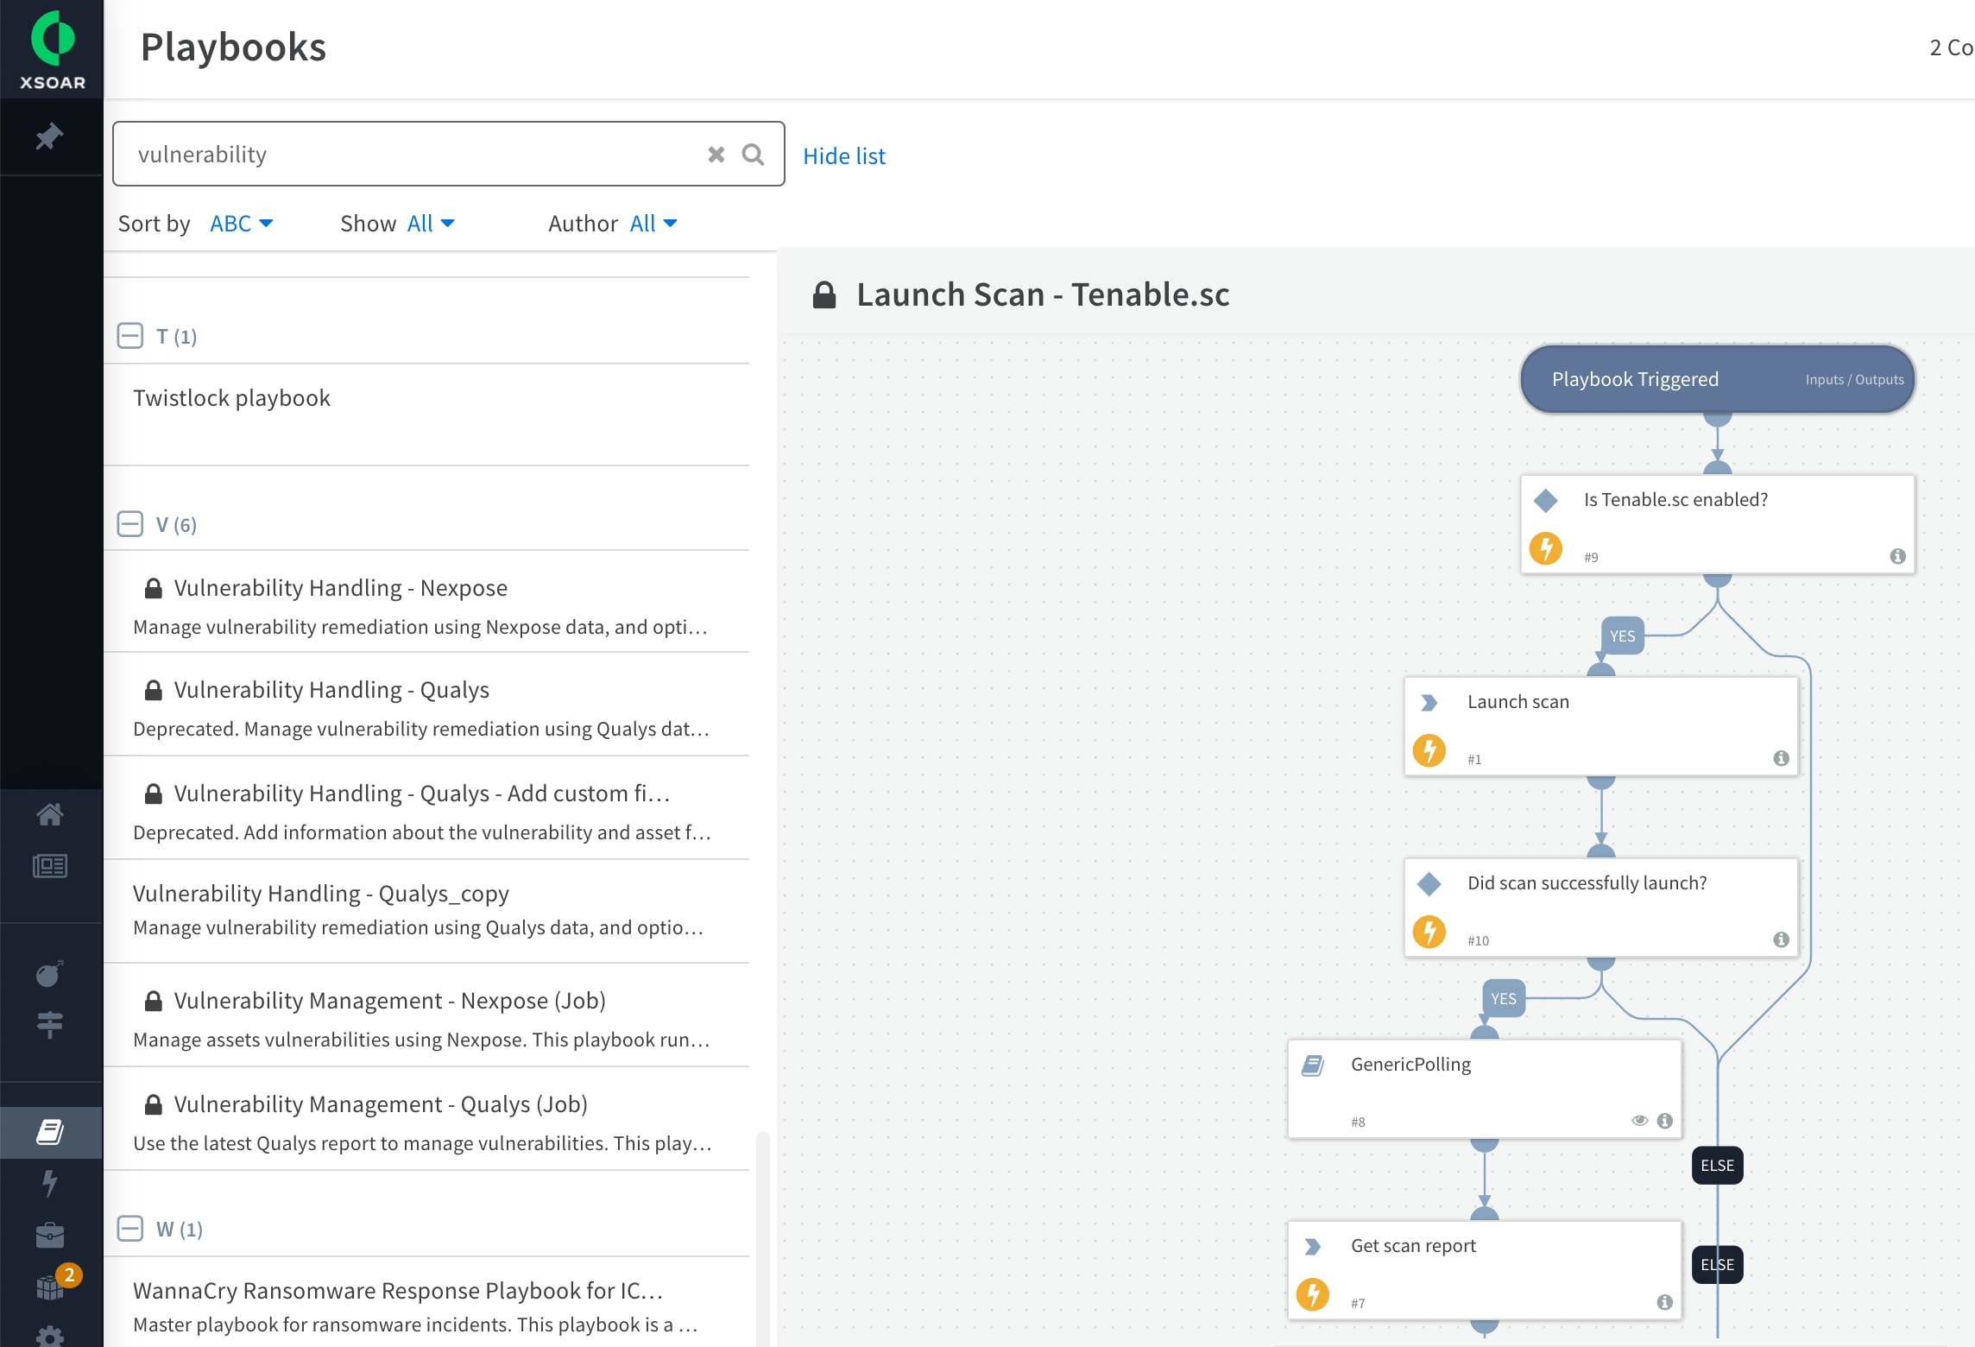Open the Home sidebar icon
Viewport: 1975px width, 1347px height.
[x=50, y=814]
